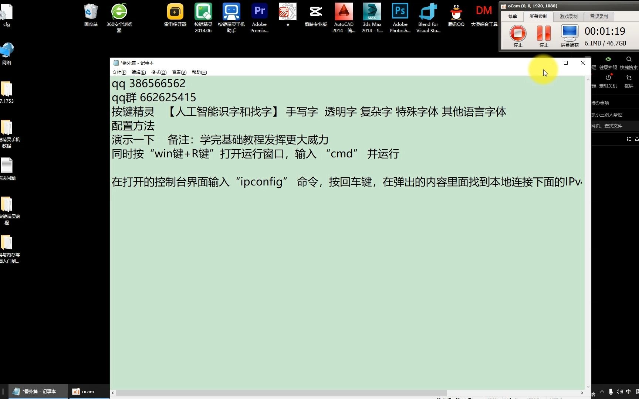The width and height of the screenshot is (639, 399).
Task: Open Notepad 格式(O) menu
Action: pyautogui.click(x=159, y=72)
